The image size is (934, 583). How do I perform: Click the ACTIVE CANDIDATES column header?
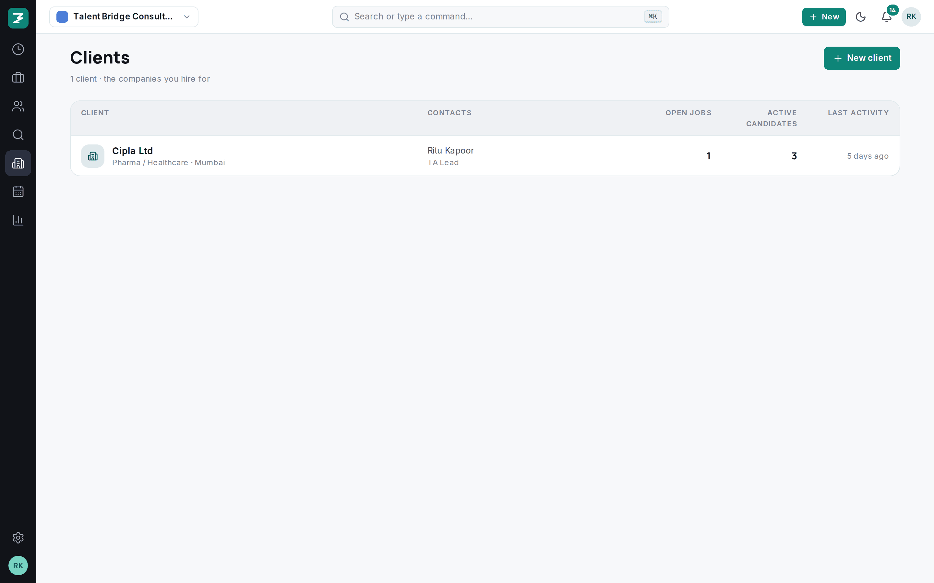tap(772, 118)
